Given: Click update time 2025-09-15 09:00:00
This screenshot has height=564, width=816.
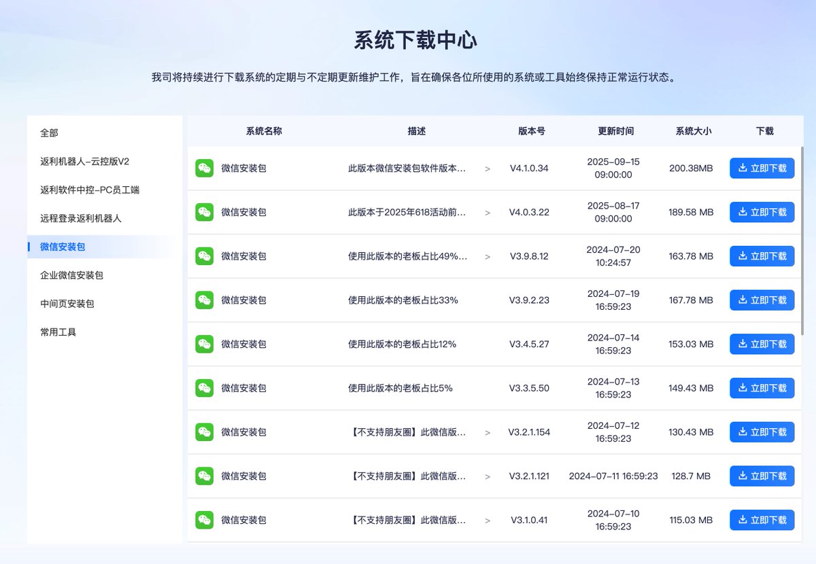Looking at the screenshot, I should pyautogui.click(x=613, y=169).
